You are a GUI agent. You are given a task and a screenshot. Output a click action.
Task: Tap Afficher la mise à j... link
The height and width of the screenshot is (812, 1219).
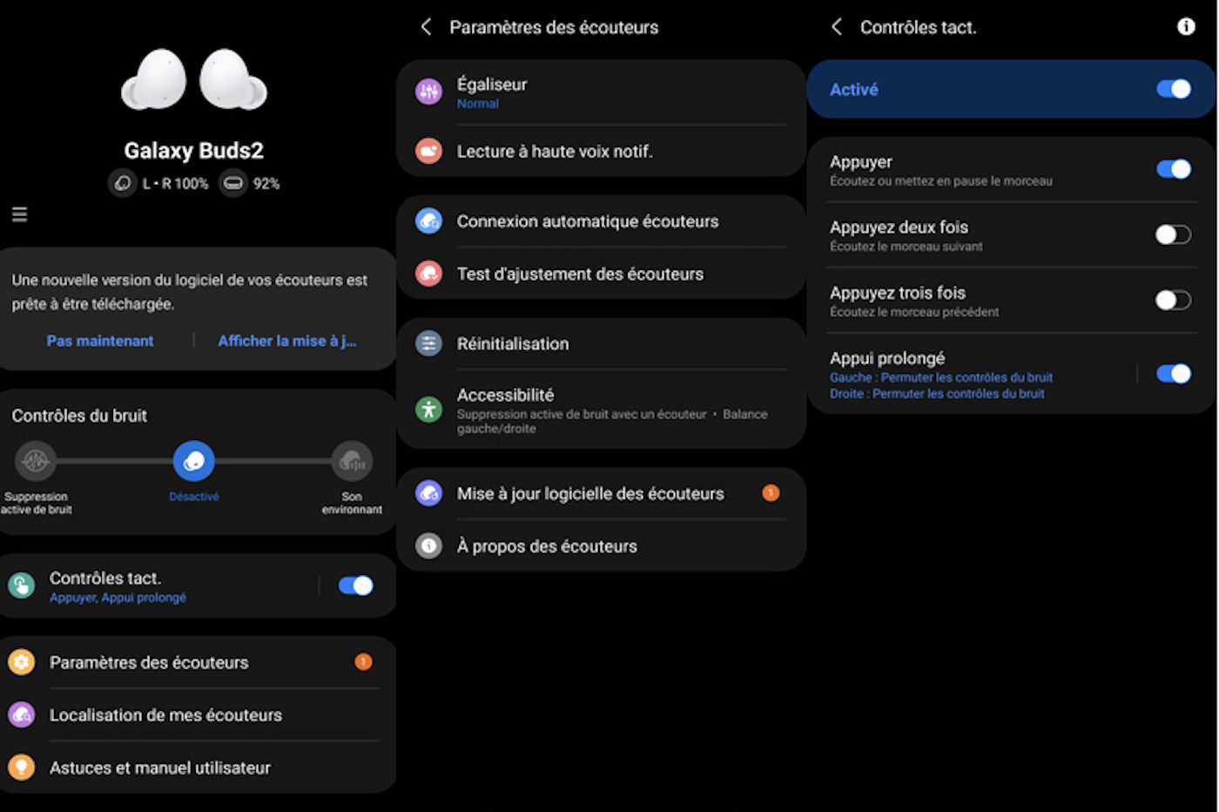point(287,341)
